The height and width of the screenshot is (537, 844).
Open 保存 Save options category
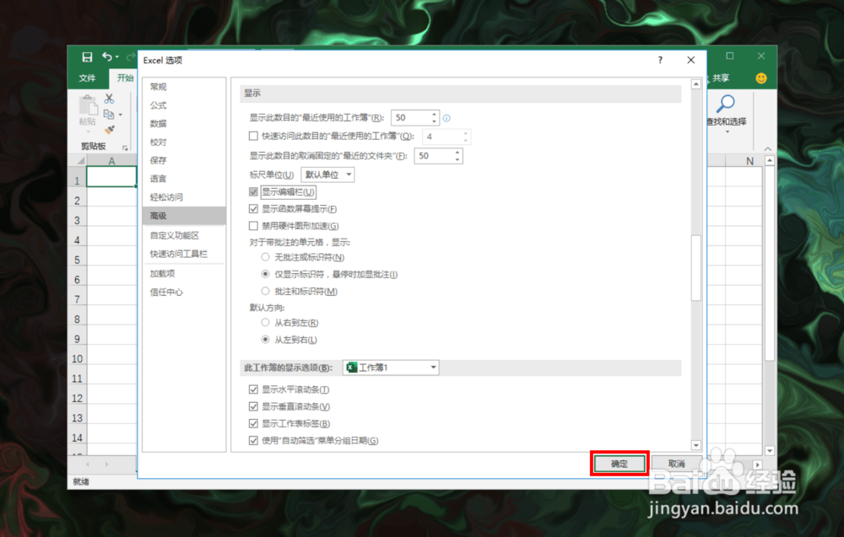[x=184, y=160]
